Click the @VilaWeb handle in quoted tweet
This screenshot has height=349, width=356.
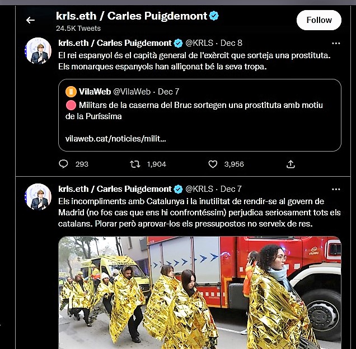tap(132, 92)
